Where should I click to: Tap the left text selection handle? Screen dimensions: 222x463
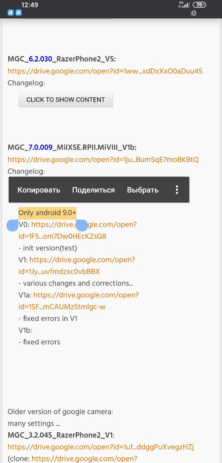[13, 225]
